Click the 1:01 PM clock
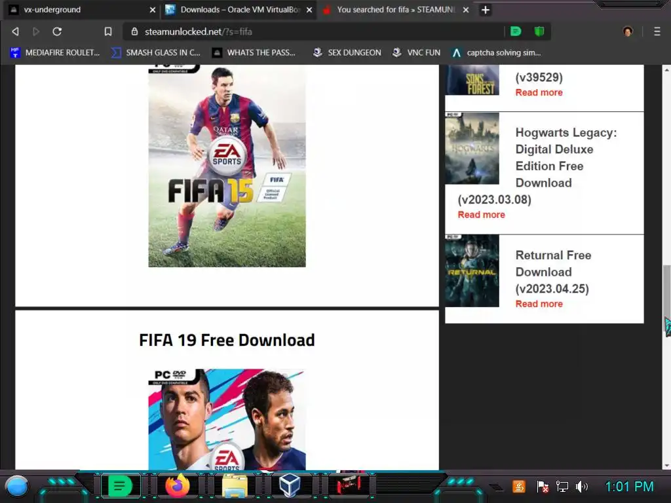The image size is (671, 503). pos(630,487)
